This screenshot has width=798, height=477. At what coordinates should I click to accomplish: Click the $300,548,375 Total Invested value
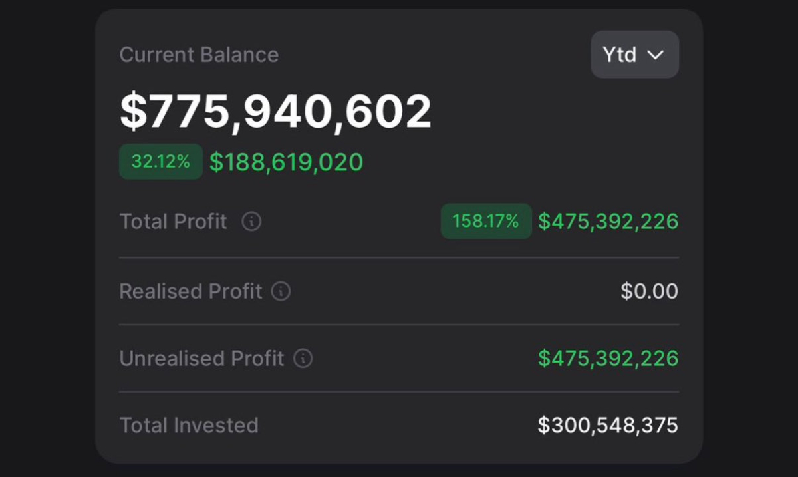click(608, 425)
